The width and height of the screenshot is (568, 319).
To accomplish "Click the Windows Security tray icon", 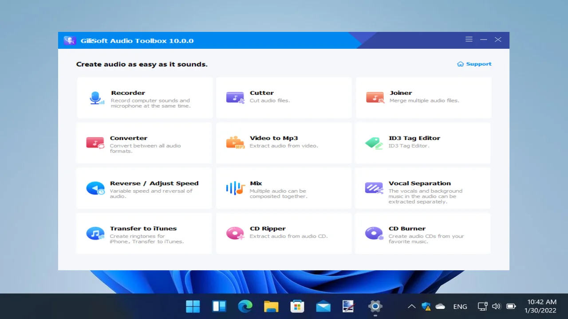I will [x=426, y=306].
